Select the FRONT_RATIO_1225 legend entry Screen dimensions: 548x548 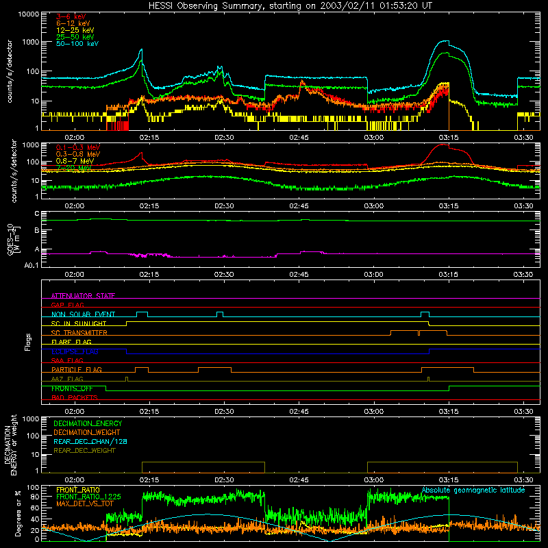(88, 497)
